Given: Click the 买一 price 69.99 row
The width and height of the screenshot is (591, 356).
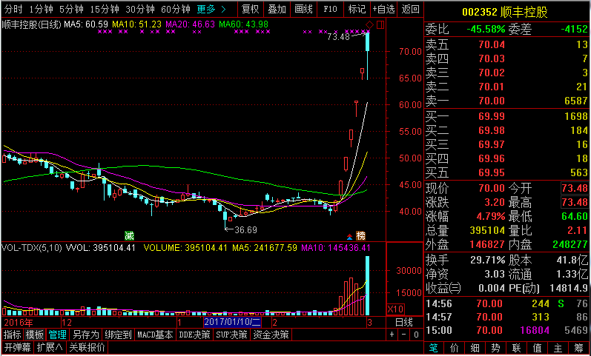Looking at the screenshot, I should coord(506,116).
